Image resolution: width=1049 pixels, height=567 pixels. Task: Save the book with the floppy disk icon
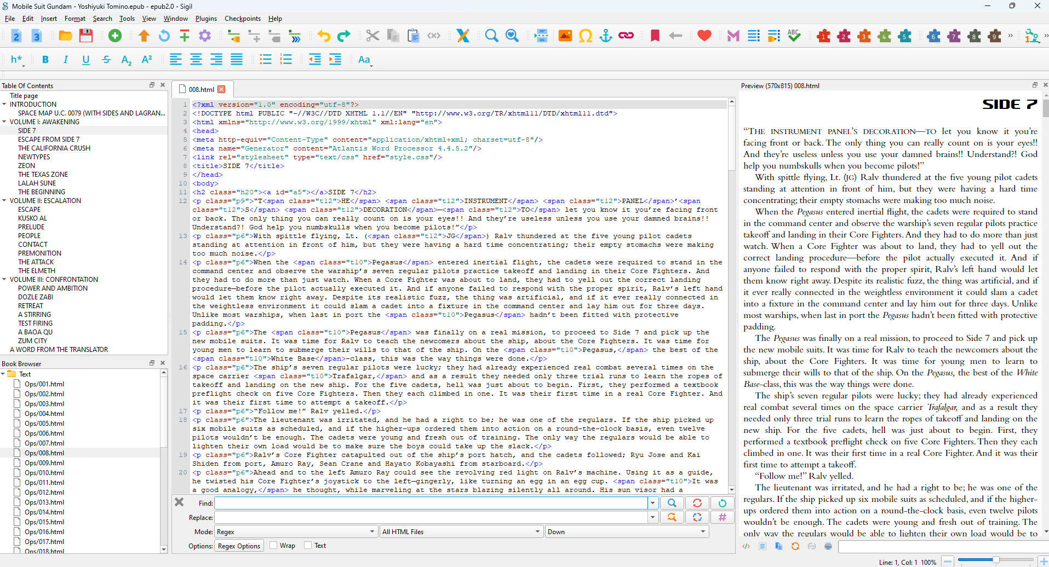pyautogui.click(x=86, y=36)
